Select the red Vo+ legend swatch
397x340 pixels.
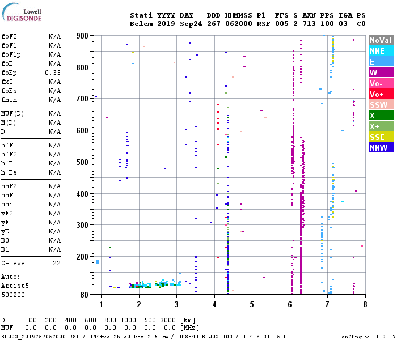coord(381,94)
